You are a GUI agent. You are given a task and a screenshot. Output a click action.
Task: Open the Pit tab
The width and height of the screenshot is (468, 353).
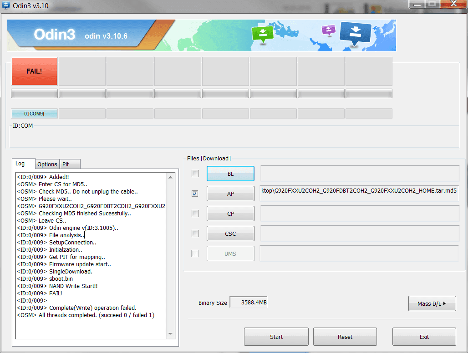[70, 164]
